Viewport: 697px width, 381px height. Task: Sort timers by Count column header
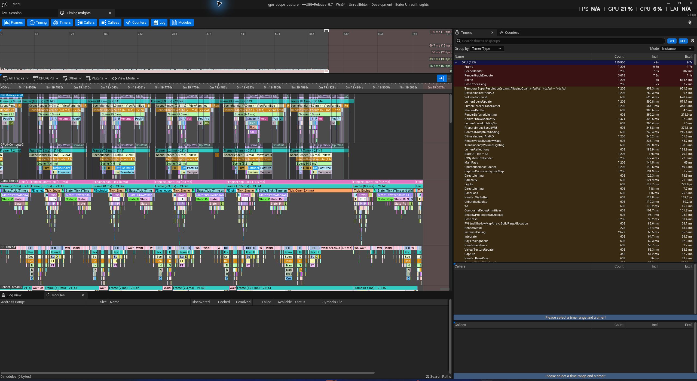click(609, 57)
